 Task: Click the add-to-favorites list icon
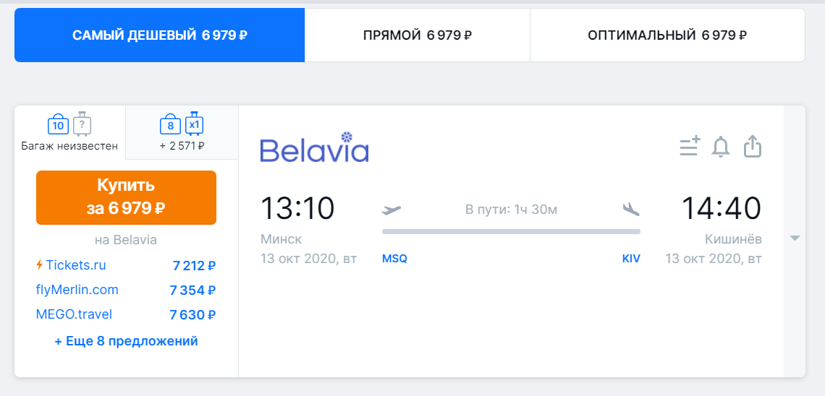(x=690, y=147)
